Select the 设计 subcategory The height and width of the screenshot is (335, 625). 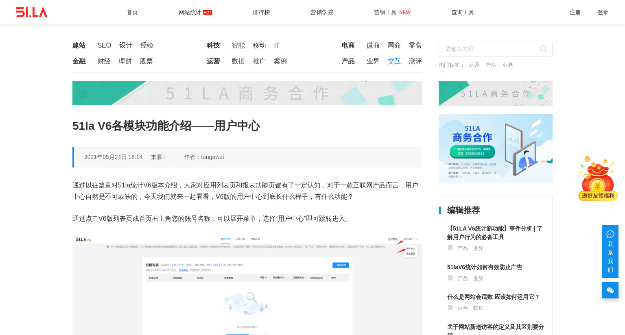point(126,45)
